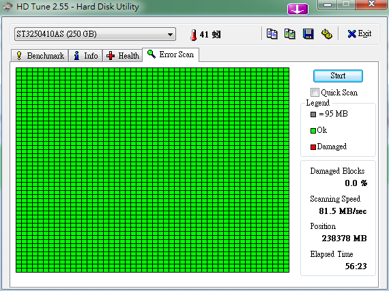Click the gray 95 MB legend swatch
This screenshot has width=389, height=291.
click(x=313, y=114)
